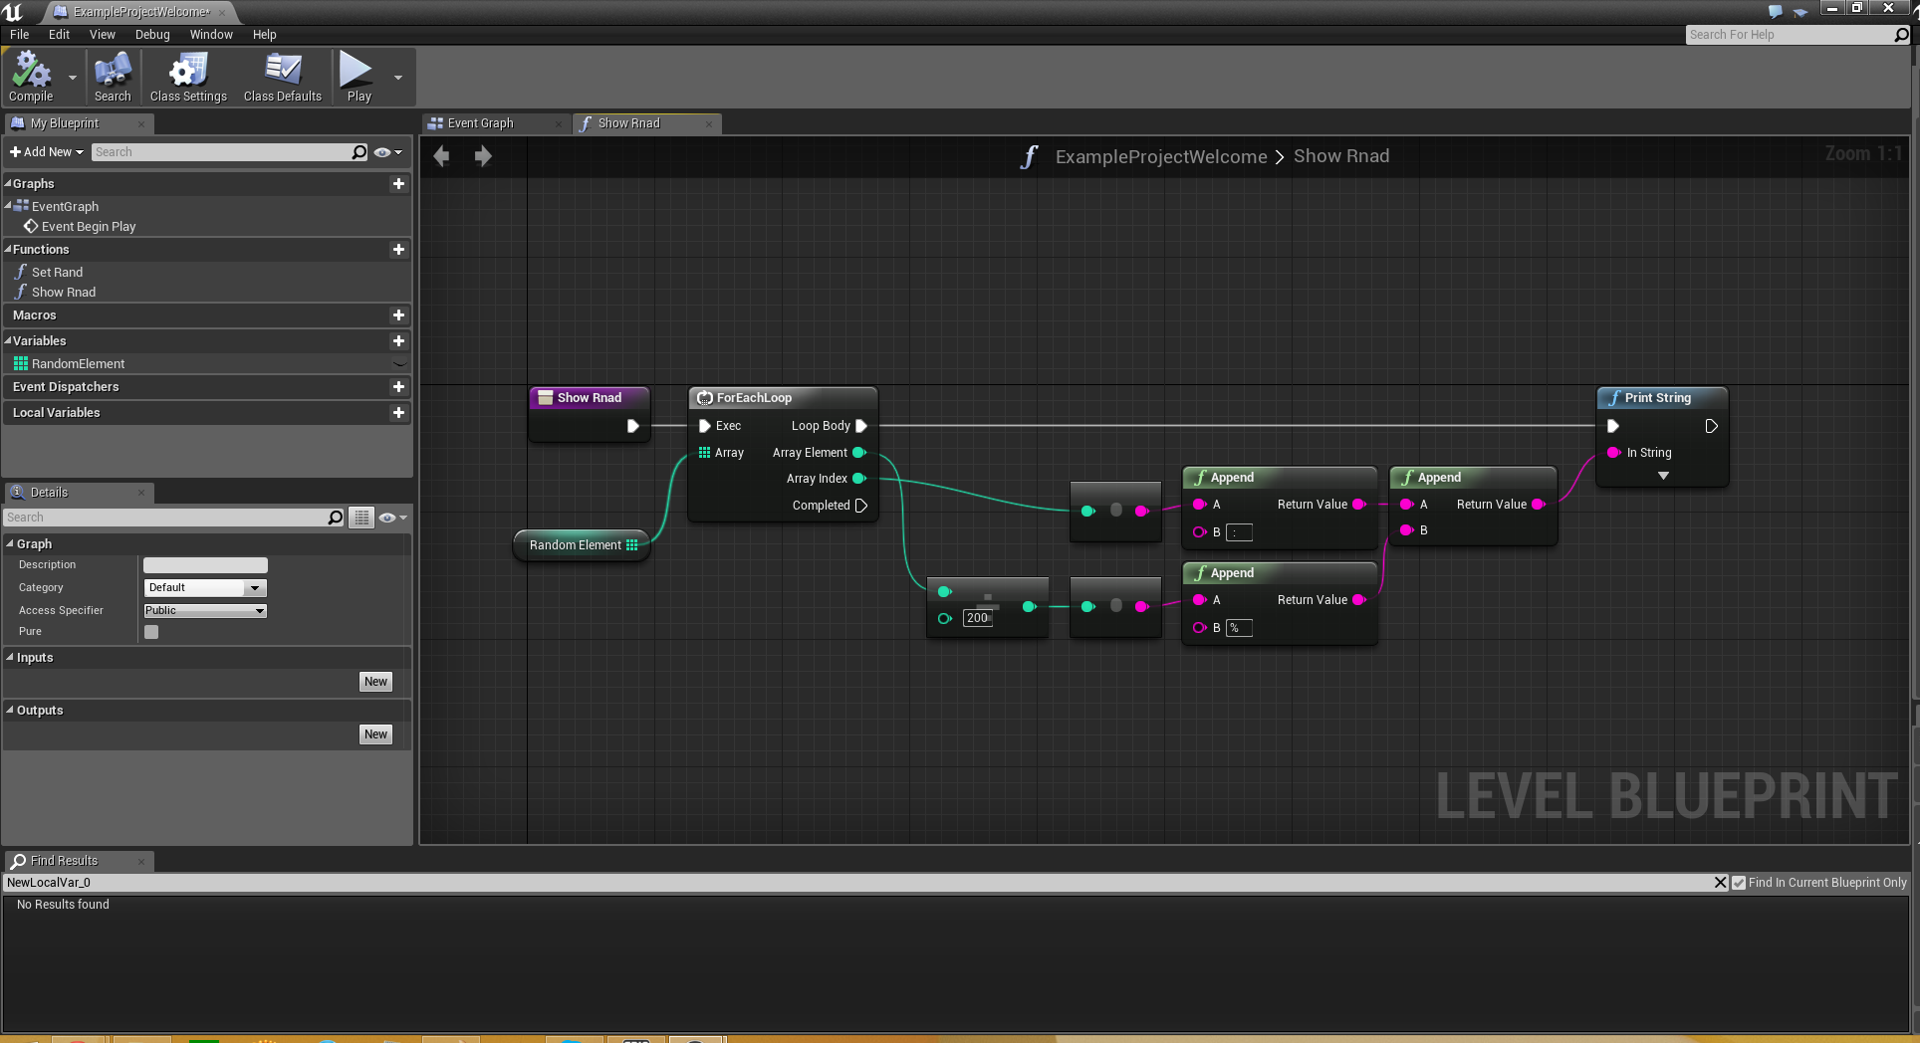Open Class Defaults from the toolbar
Image resolution: width=1920 pixels, height=1043 pixels.
point(283,77)
